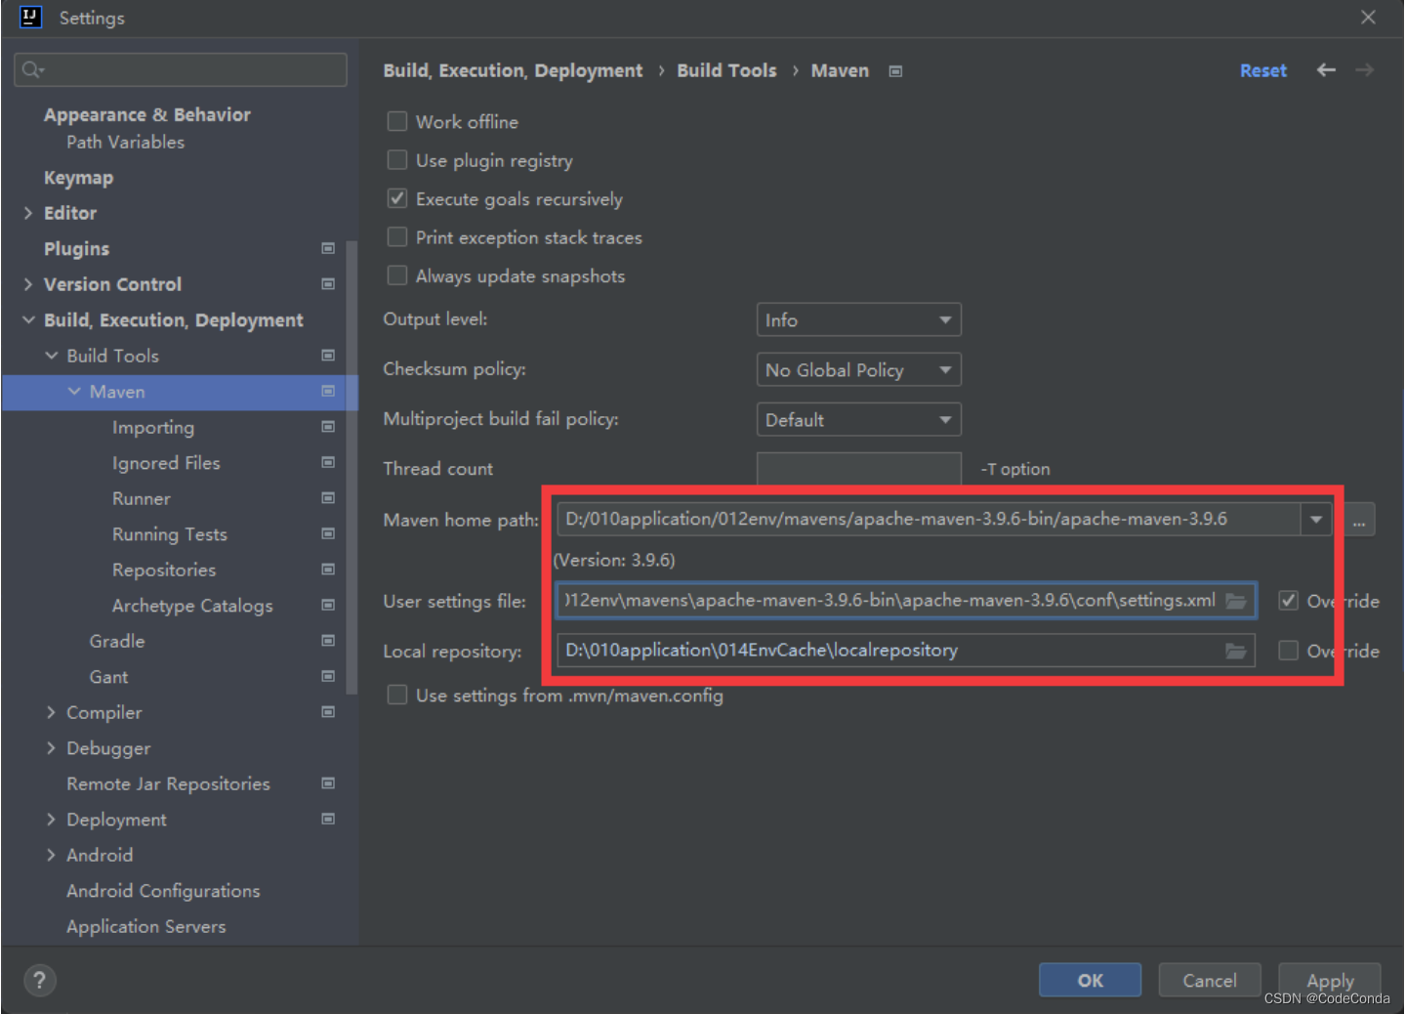The image size is (1406, 1014).
Task: Enable Always update snapshots checkbox
Action: pyautogui.click(x=396, y=275)
